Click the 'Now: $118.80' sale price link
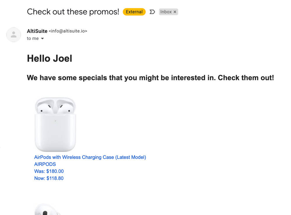Image resolution: width=291 pixels, height=215 pixels. pyautogui.click(x=49, y=178)
